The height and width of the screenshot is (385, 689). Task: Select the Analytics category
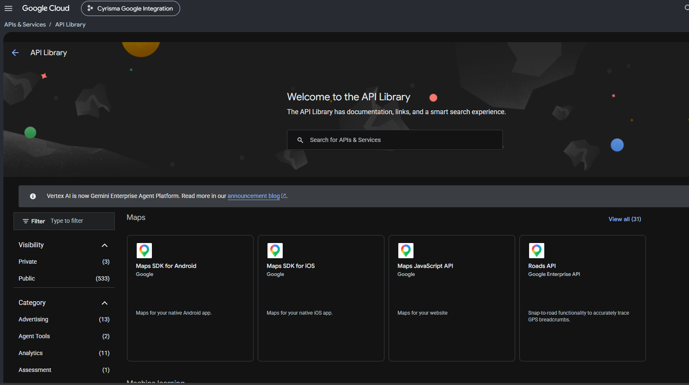point(64,353)
